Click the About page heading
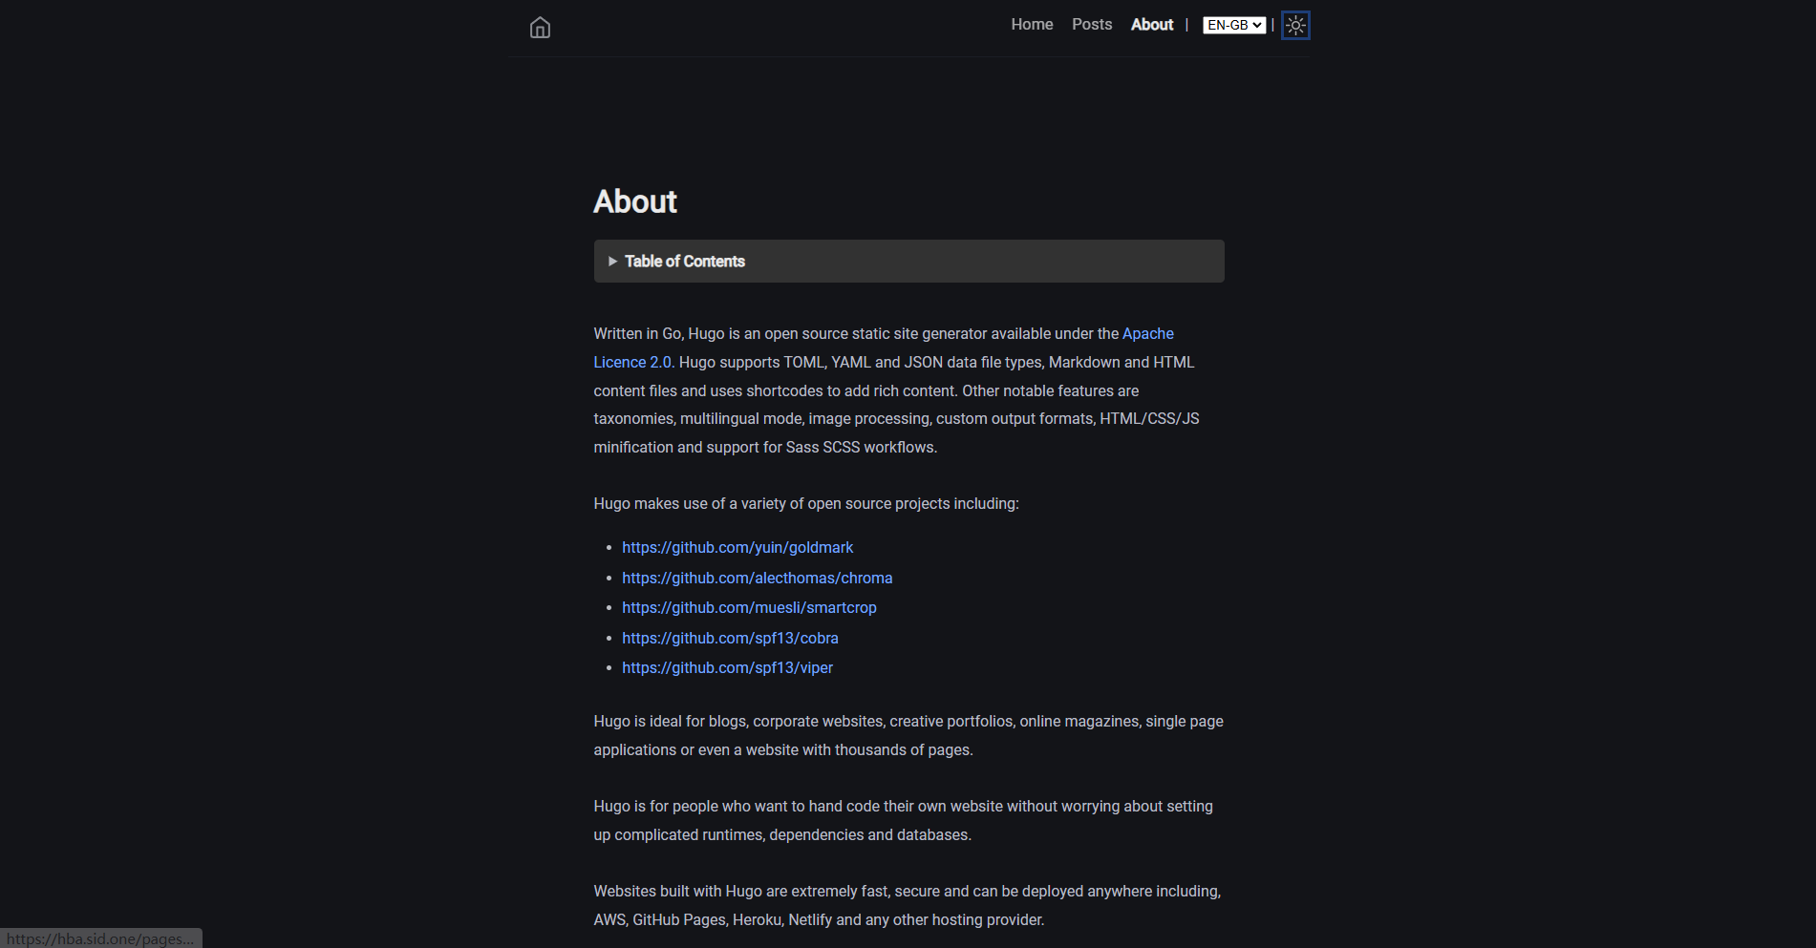Viewport: 1816px width, 948px height. click(x=635, y=201)
